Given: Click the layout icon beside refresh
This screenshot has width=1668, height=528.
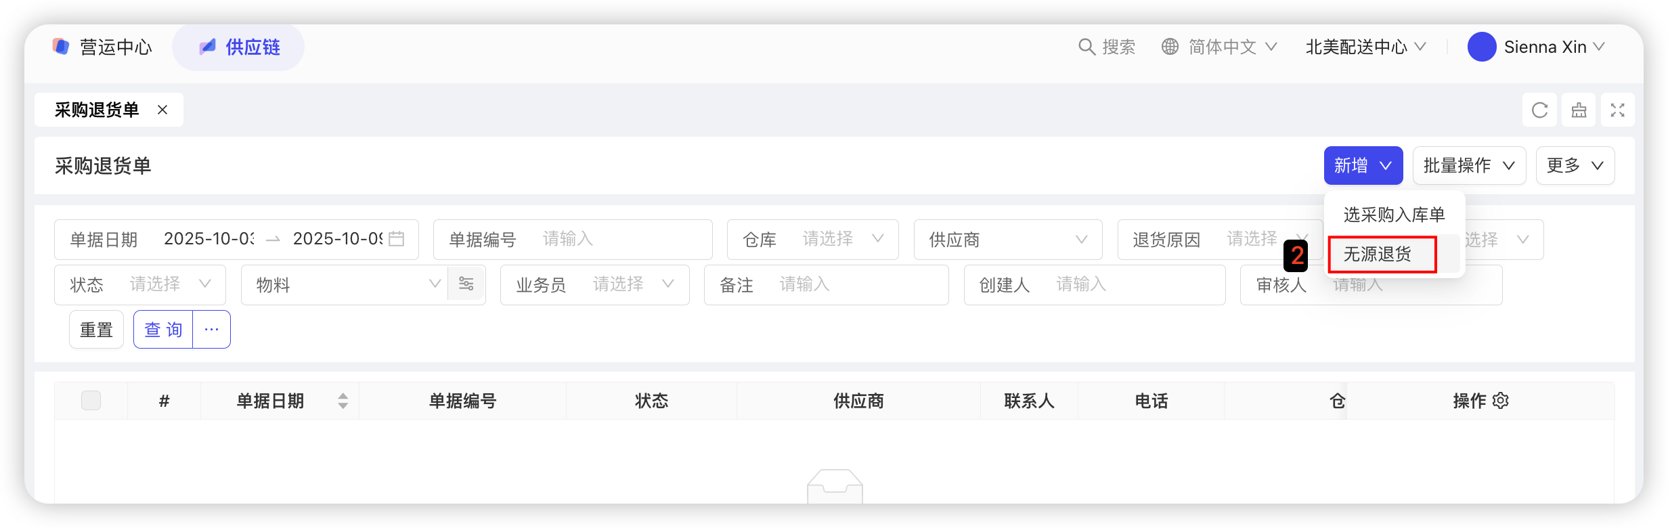Looking at the screenshot, I should pyautogui.click(x=1579, y=110).
